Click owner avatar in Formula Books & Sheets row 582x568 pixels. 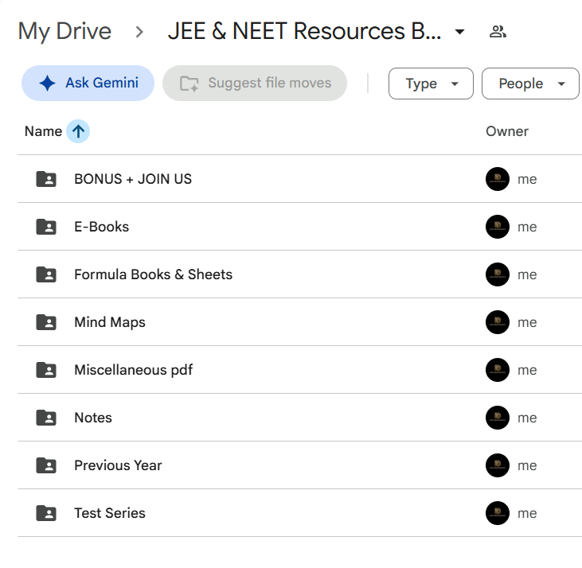pyautogui.click(x=498, y=274)
